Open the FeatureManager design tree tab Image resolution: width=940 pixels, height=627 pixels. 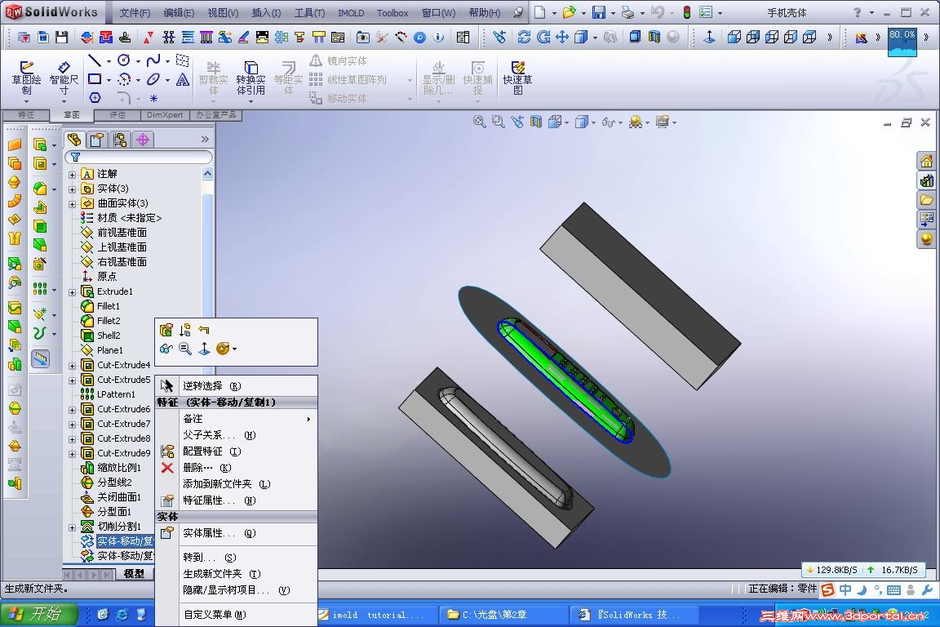pos(74,140)
